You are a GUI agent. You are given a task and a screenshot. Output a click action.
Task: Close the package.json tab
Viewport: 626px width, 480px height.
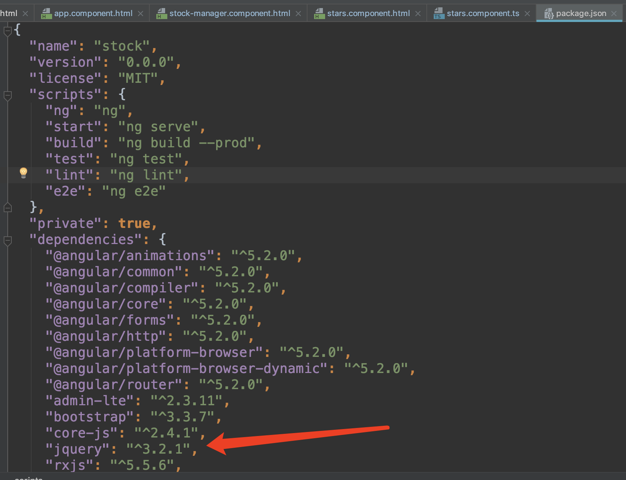[x=614, y=14]
